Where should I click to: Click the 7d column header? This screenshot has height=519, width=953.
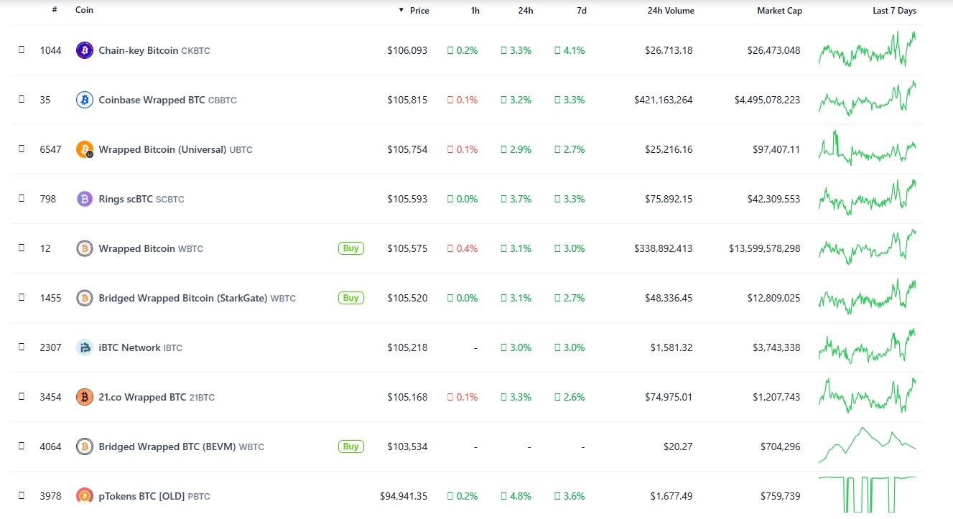pyautogui.click(x=581, y=11)
